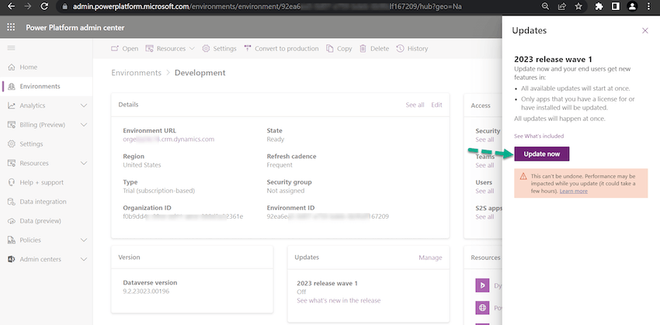Click the Analytics chart icon
Screen dimensions: 660x325
[x=12, y=105]
